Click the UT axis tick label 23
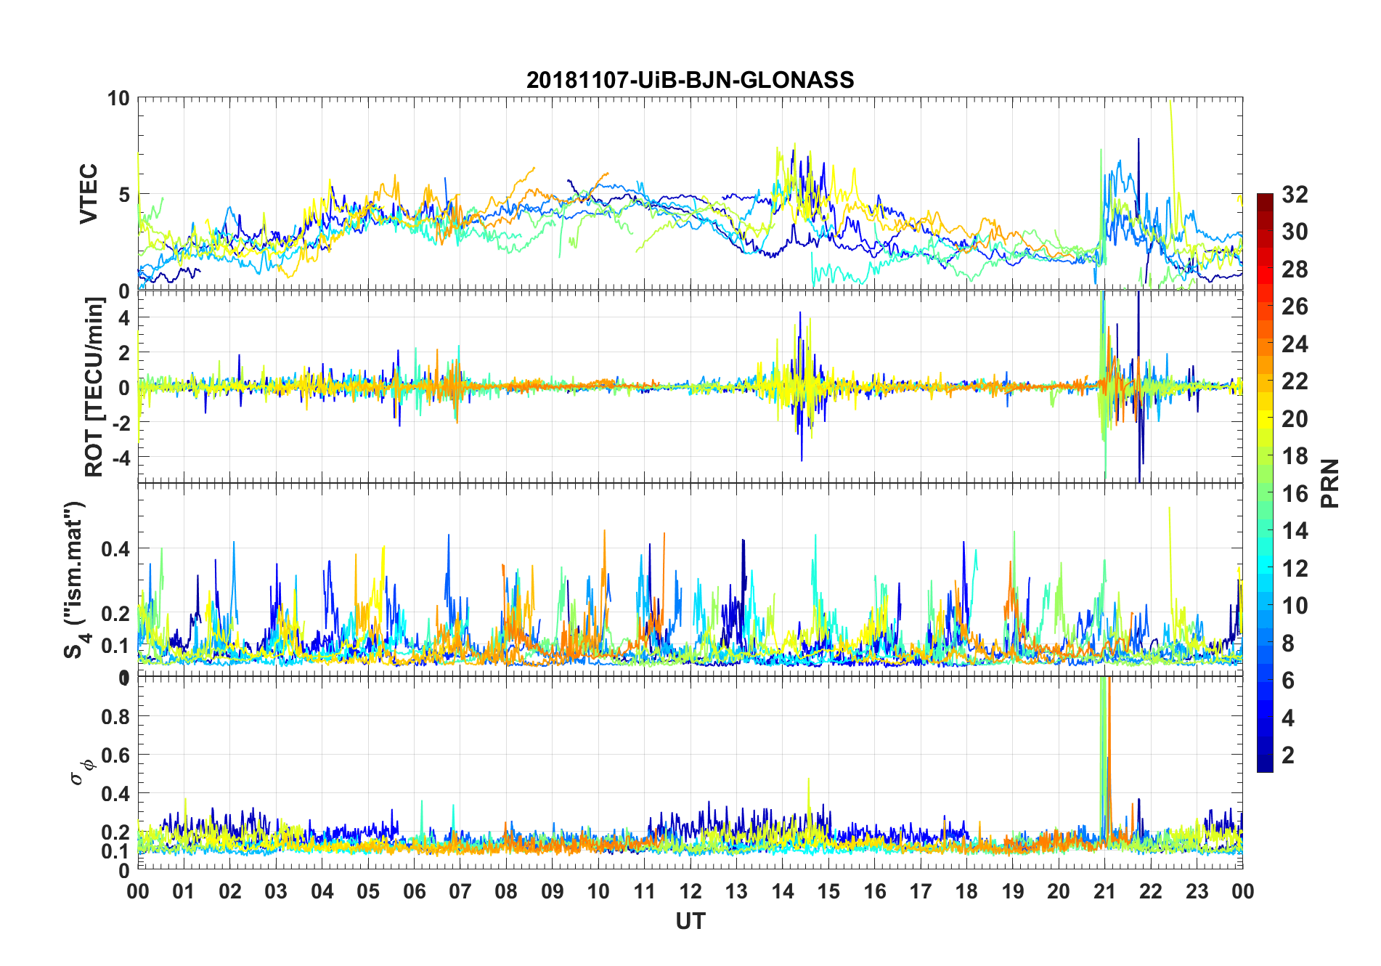This screenshot has height=966, width=1381. pos(1197,891)
